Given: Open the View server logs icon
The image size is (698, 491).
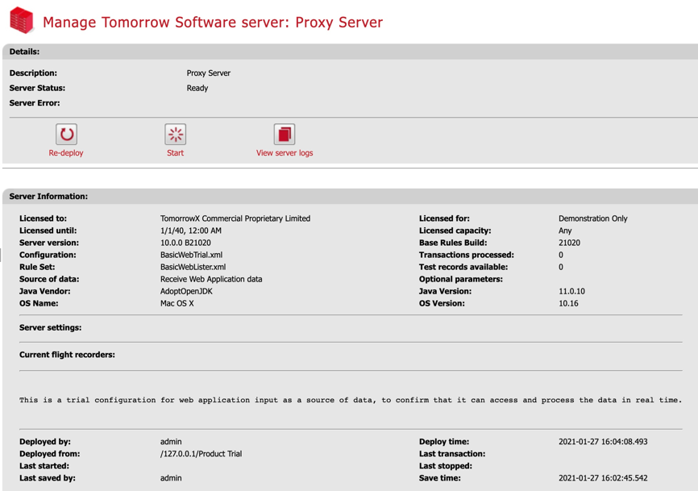Looking at the screenshot, I should coord(284,135).
